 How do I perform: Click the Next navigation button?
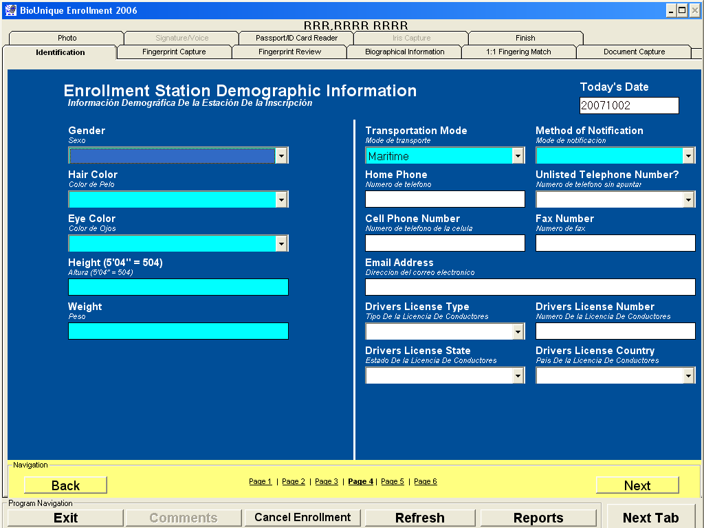click(637, 485)
